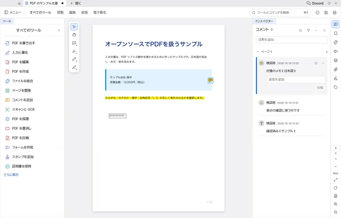
Task: Rotate the page view
Action: (x=336, y=188)
